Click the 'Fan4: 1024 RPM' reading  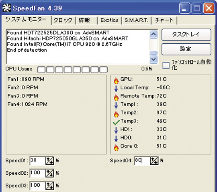coord(27,104)
